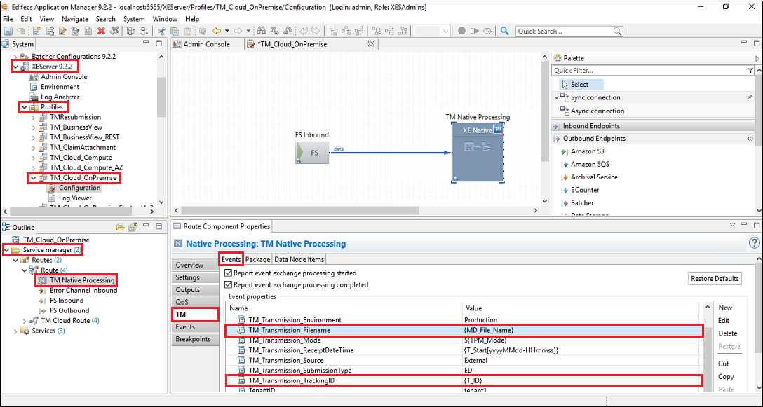Expand the TMResubmission profile
The image size is (763, 407).
click(33, 117)
